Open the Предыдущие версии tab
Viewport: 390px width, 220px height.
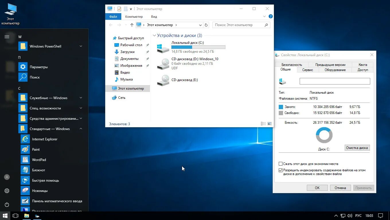click(x=330, y=65)
